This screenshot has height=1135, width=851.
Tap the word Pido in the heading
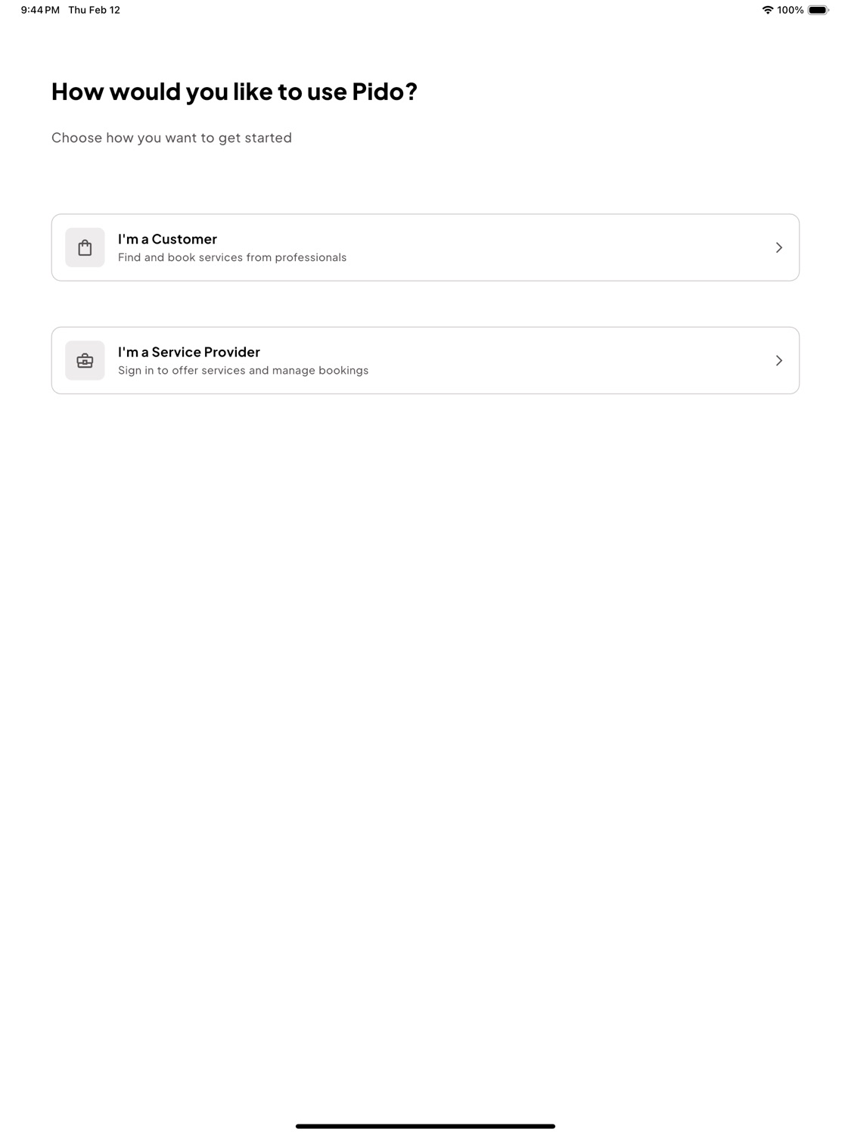pyautogui.click(x=378, y=92)
